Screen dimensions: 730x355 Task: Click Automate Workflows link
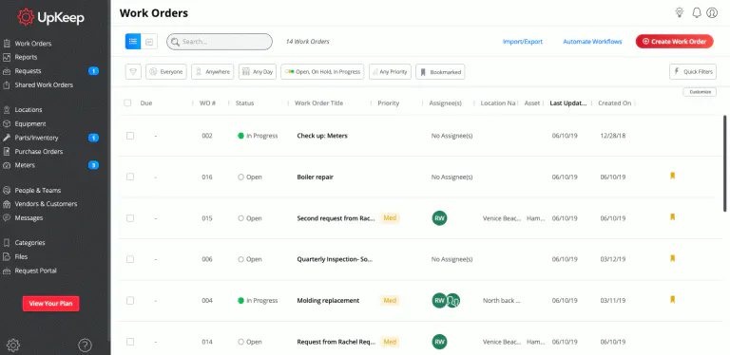(592, 42)
